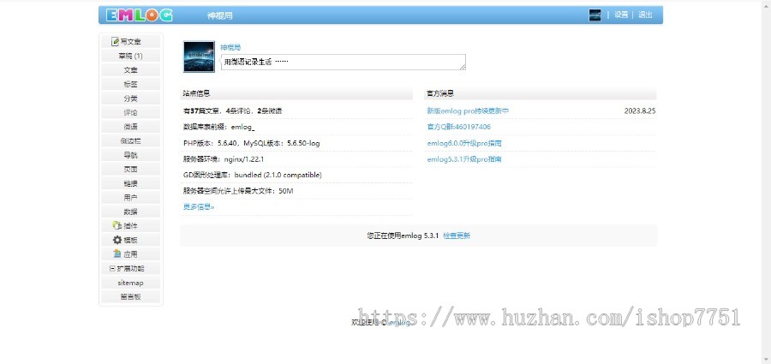Select 用户 users in the sidebar
771x364 pixels.
click(x=131, y=198)
